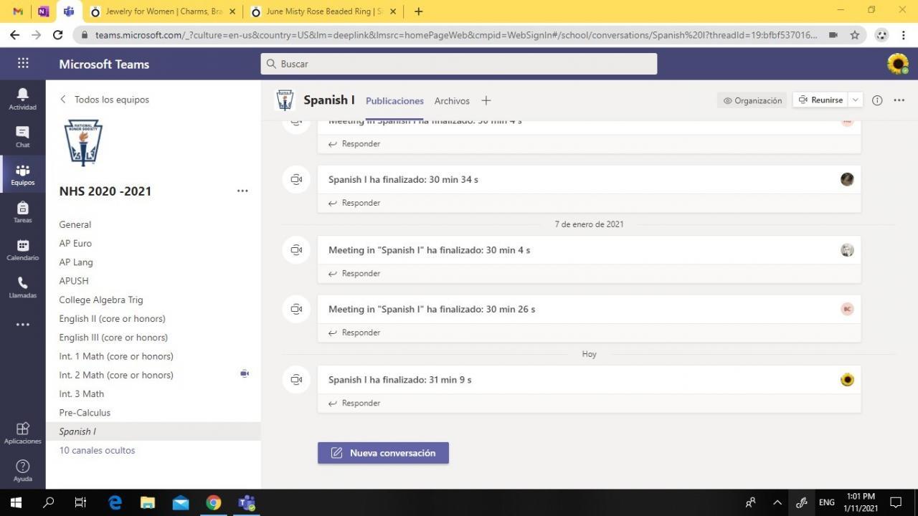Open Windows Start menu

[16, 502]
